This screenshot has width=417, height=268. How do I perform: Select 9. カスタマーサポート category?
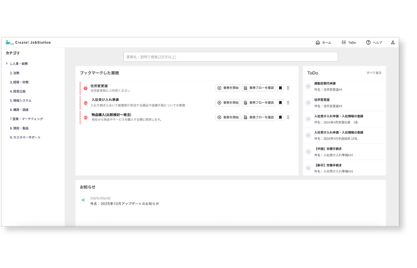[x=25, y=138]
